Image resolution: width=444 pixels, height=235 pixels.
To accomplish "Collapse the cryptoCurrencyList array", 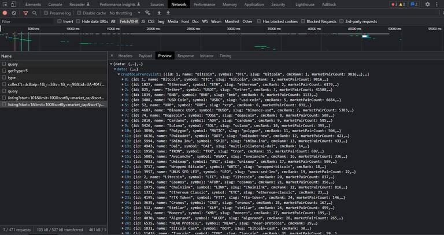I will (119, 74).
